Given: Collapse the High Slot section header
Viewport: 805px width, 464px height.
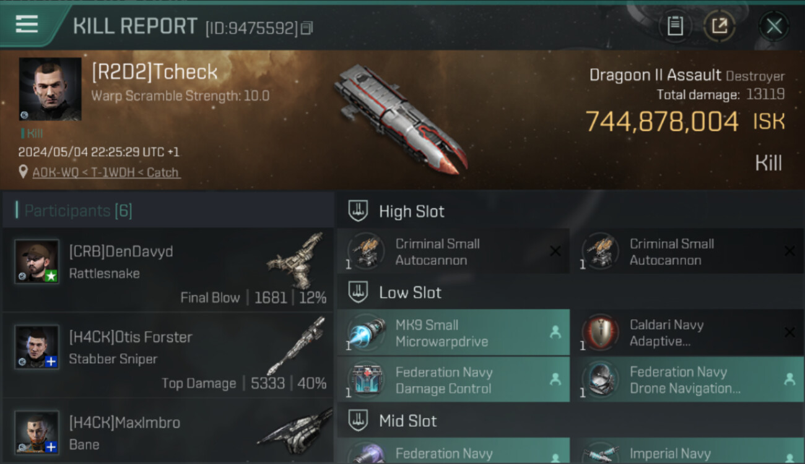Looking at the screenshot, I should coord(570,211).
